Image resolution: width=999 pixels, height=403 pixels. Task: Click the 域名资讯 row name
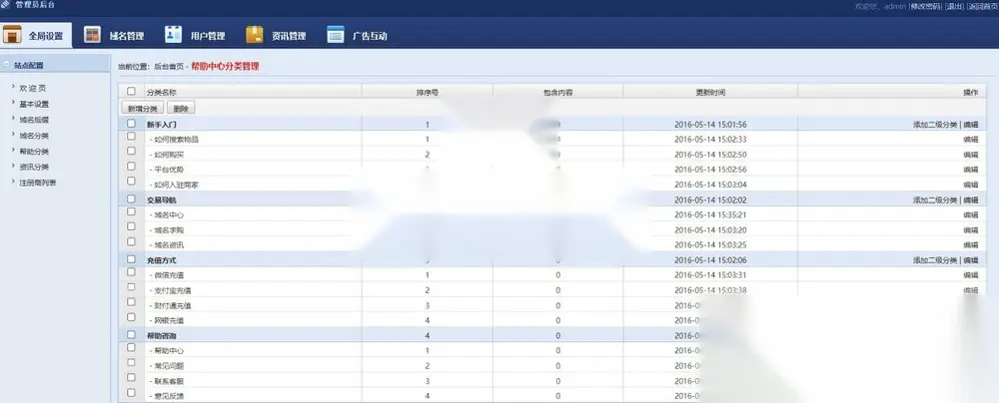coord(167,245)
